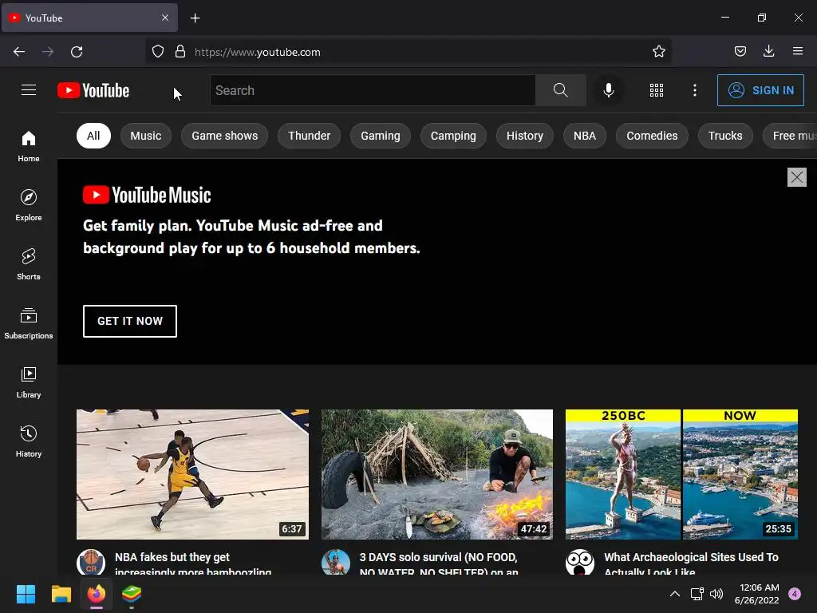Open the solo survival channel avatar

point(336,563)
